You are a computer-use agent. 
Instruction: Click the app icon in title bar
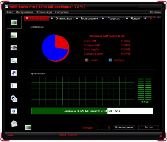point(6,6)
